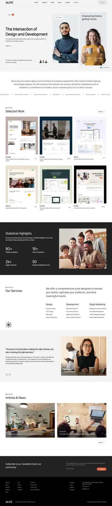This screenshot has width=112, height=506.
Task: Click the Licensing footer link
Action: click(33, 483)
